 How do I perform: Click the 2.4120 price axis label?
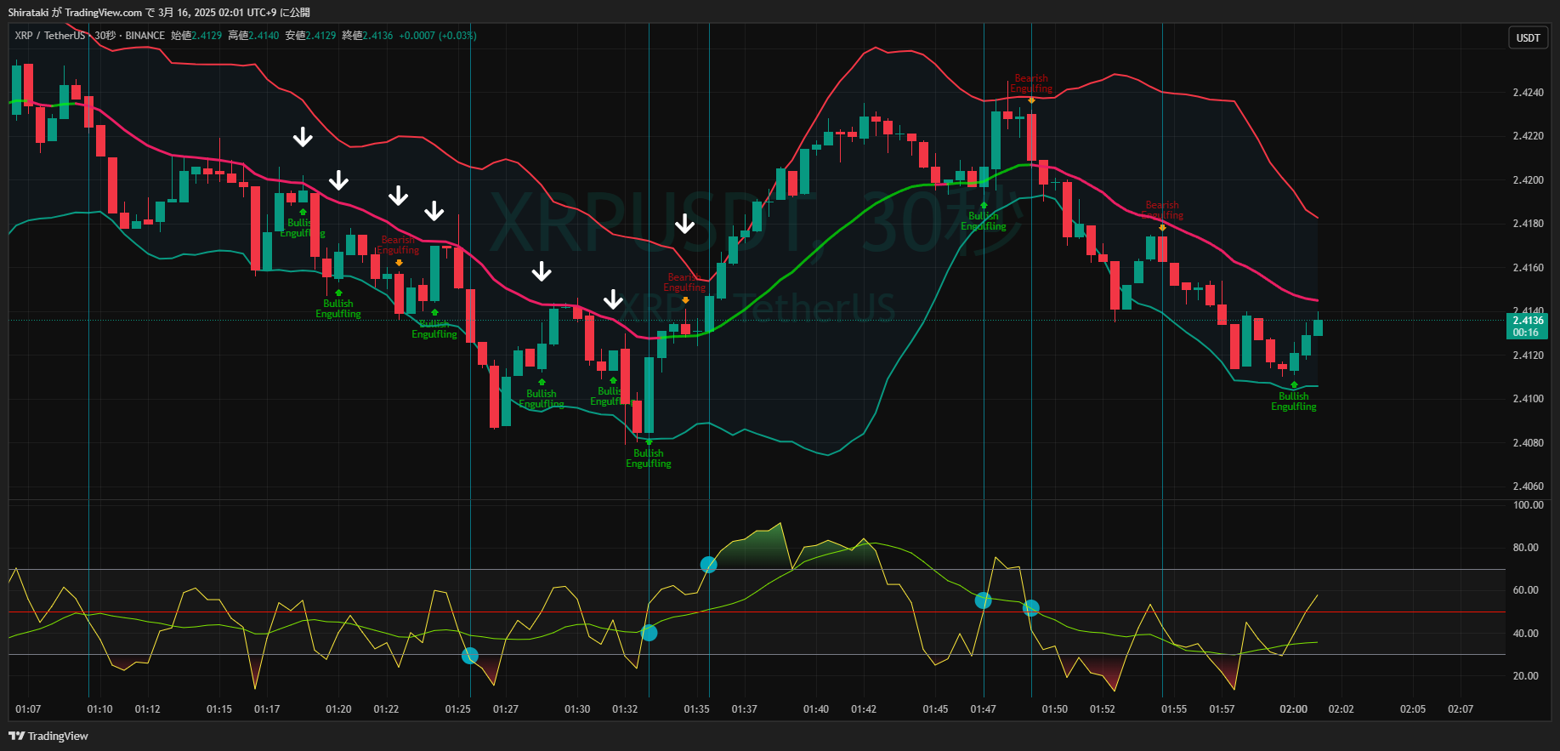tap(1528, 356)
